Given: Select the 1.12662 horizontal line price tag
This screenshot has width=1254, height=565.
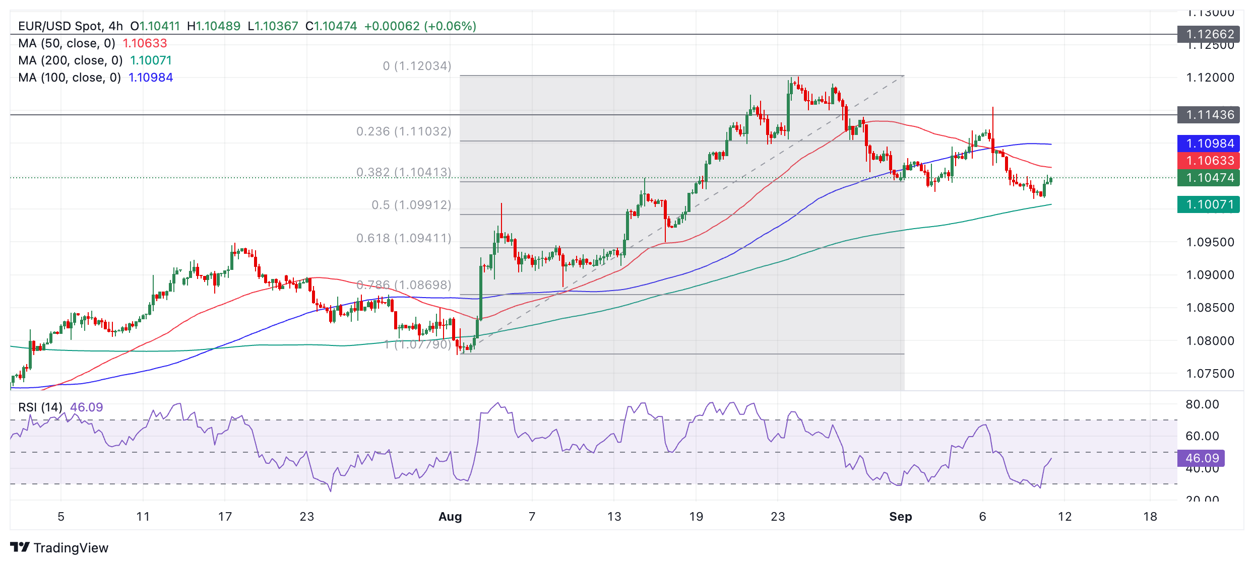Looking at the screenshot, I should click(1208, 34).
